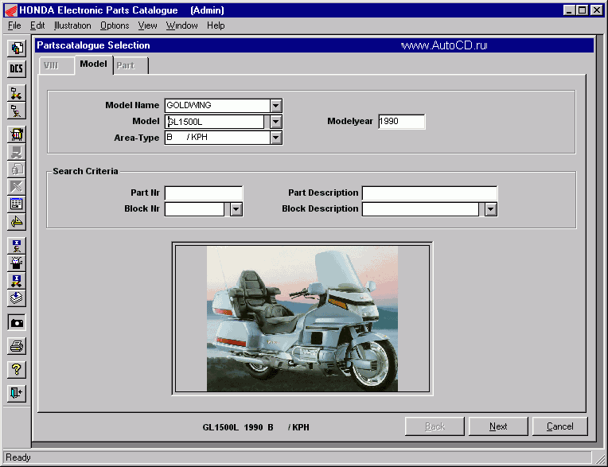Viewport: 608px width, 467px height.
Task: Click the rabbit in hat wizard icon
Action: coord(17,263)
